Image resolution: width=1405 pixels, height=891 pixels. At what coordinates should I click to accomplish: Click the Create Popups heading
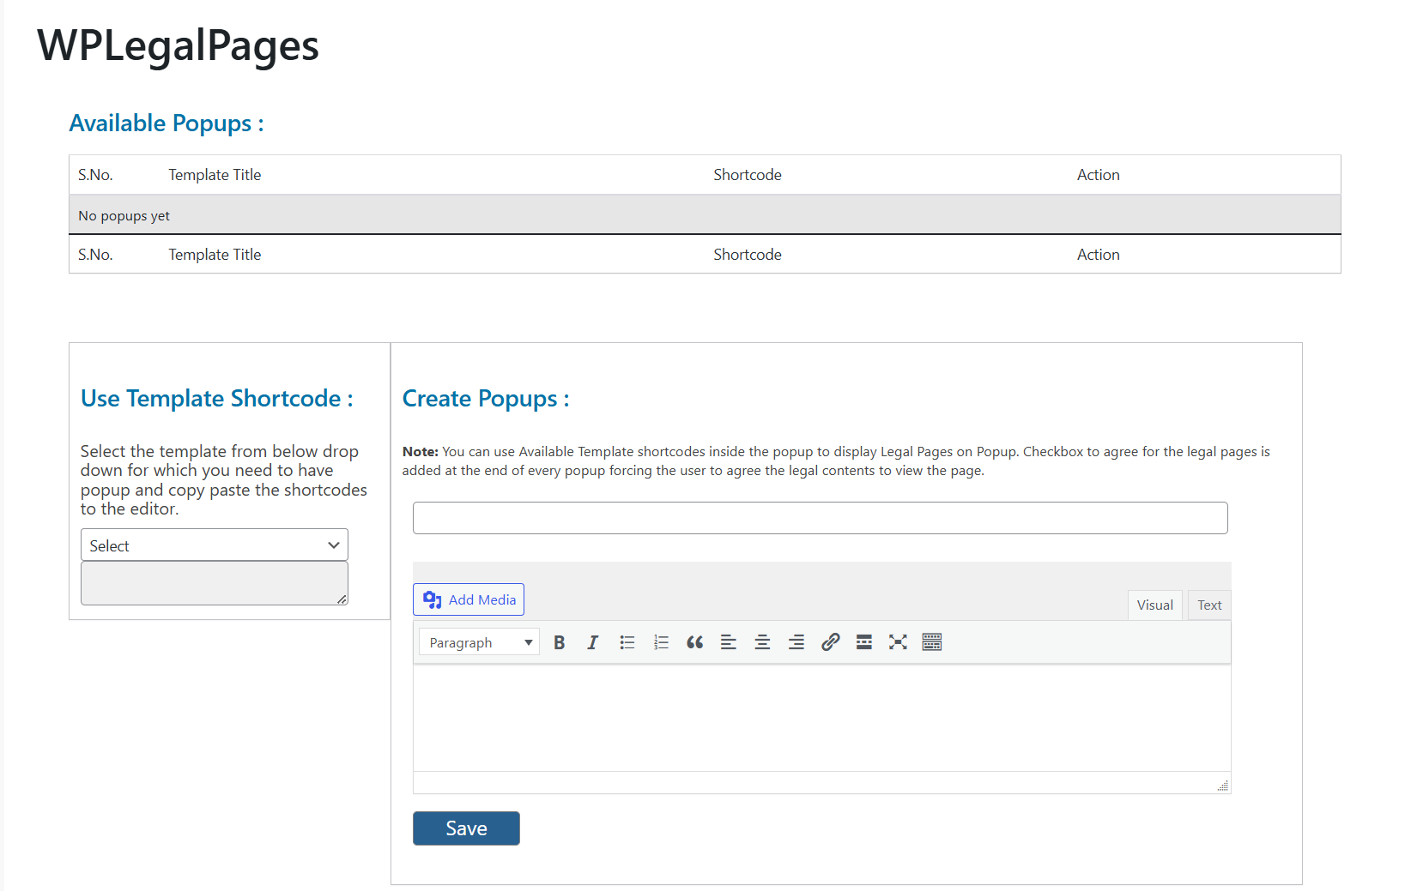[486, 399]
